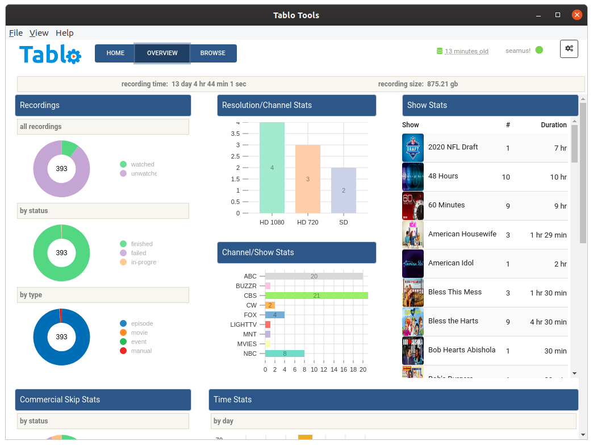Click the HD 1080 resolution bar
593x445 pixels.
pyautogui.click(x=272, y=168)
